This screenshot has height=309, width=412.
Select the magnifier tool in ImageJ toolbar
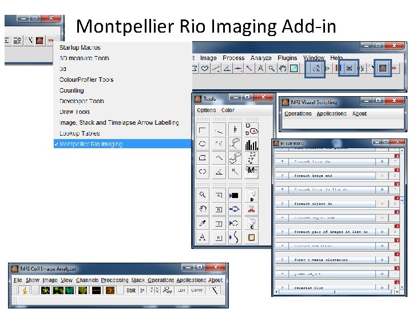(271, 68)
